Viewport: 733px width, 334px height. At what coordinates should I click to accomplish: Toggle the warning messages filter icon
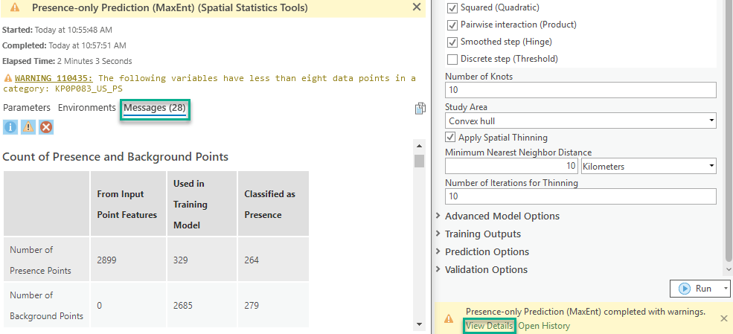point(28,127)
